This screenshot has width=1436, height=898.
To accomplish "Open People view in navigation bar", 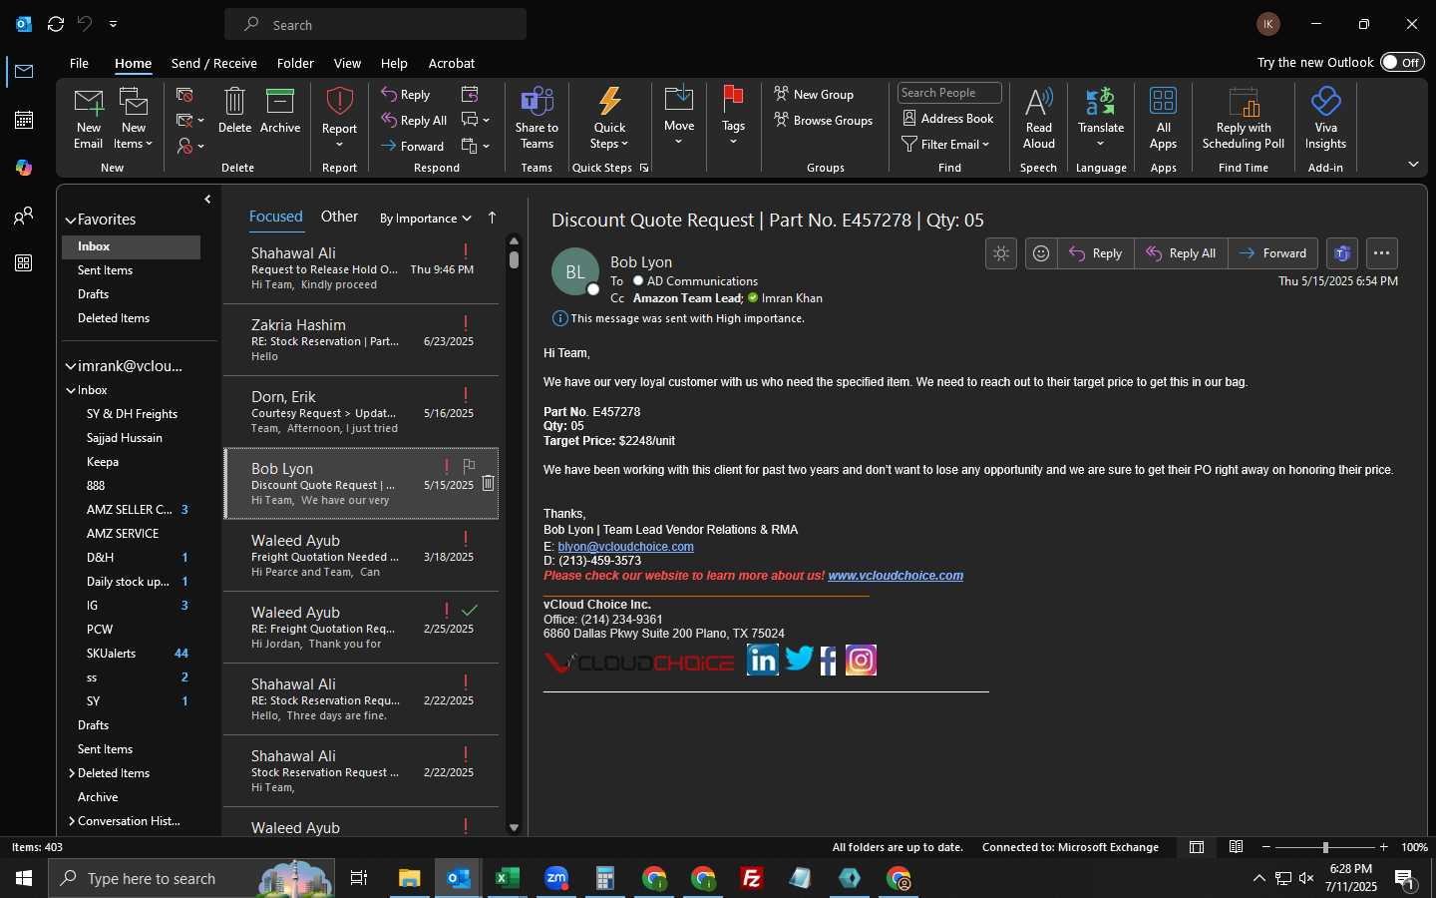I will [x=24, y=216].
